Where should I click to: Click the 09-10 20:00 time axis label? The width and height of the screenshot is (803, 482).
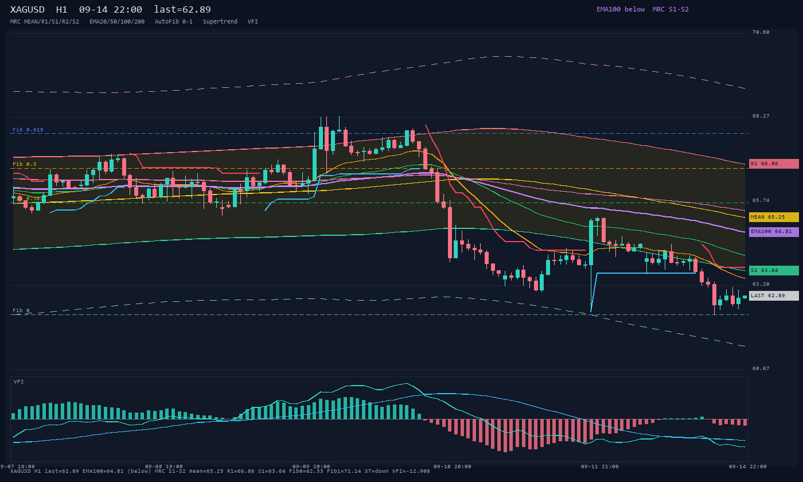click(453, 467)
